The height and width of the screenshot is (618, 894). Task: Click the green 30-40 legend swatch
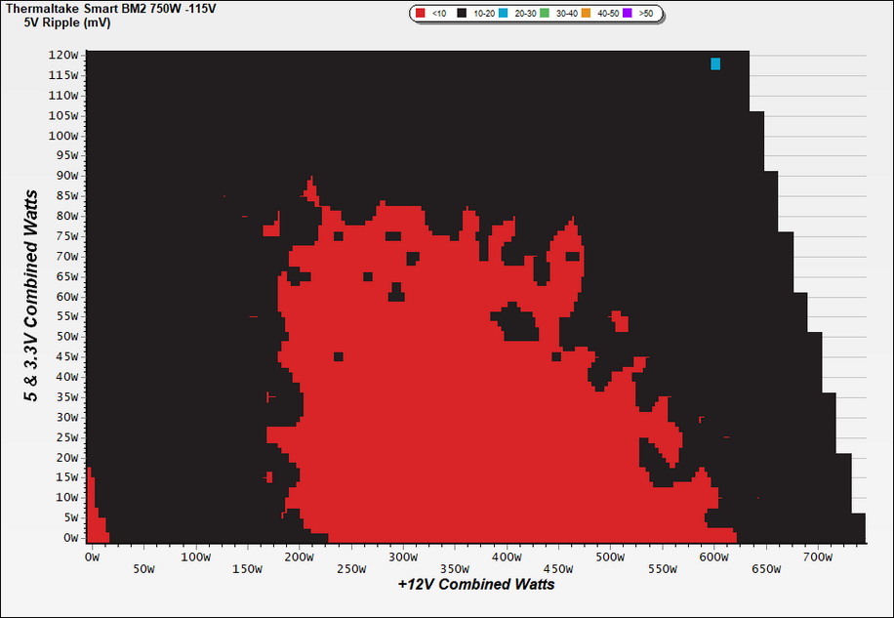pos(545,13)
